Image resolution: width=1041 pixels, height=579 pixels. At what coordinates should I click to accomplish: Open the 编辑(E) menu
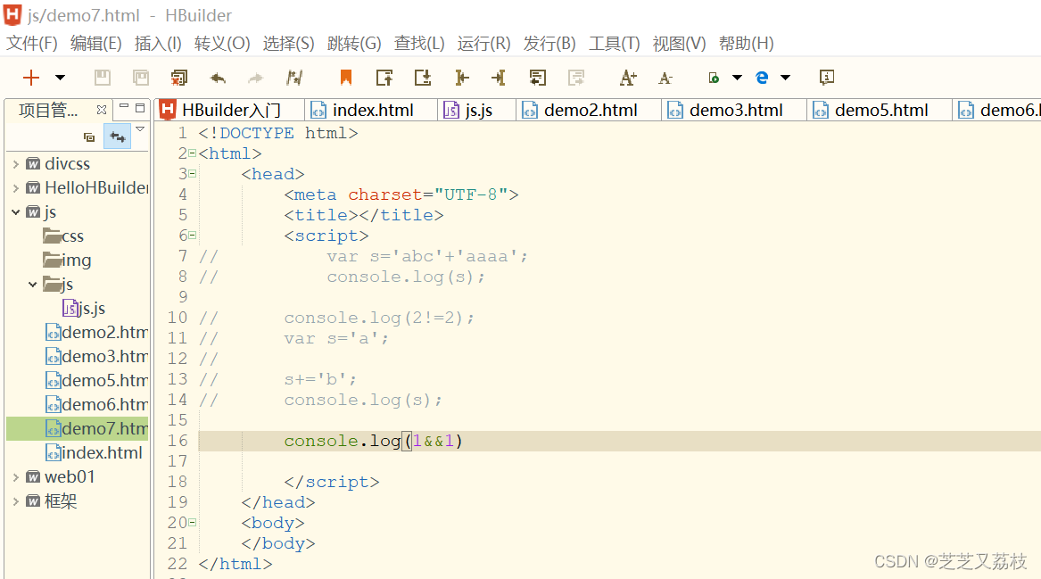pos(96,44)
